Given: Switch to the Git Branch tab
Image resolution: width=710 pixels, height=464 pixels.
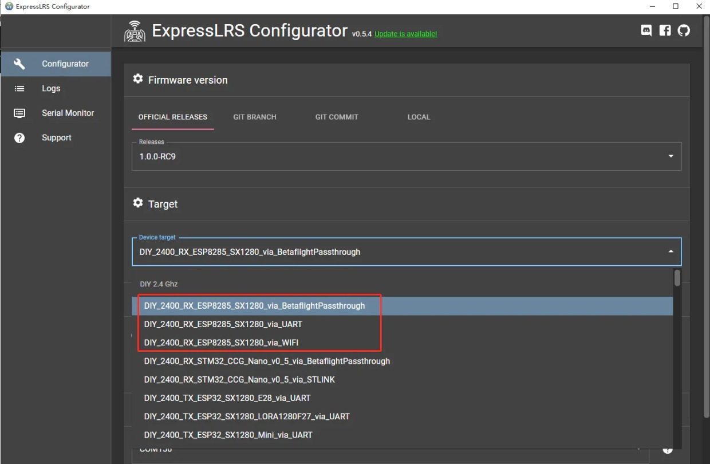Looking at the screenshot, I should coord(255,117).
